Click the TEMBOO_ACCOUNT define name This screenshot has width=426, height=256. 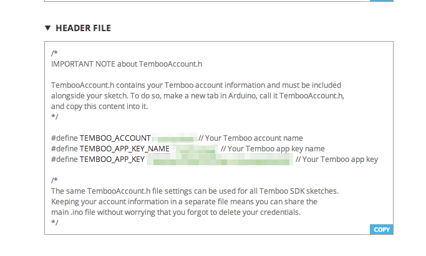coord(115,138)
